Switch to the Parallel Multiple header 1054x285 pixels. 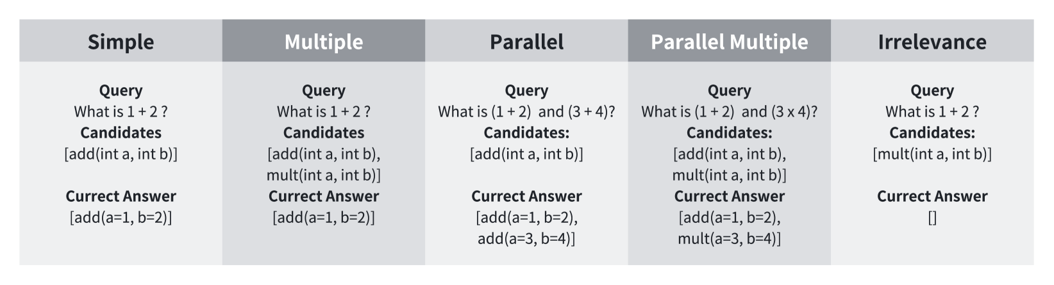[729, 42]
